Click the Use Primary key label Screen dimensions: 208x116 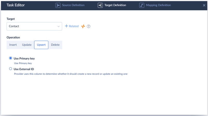[x=24, y=58]
